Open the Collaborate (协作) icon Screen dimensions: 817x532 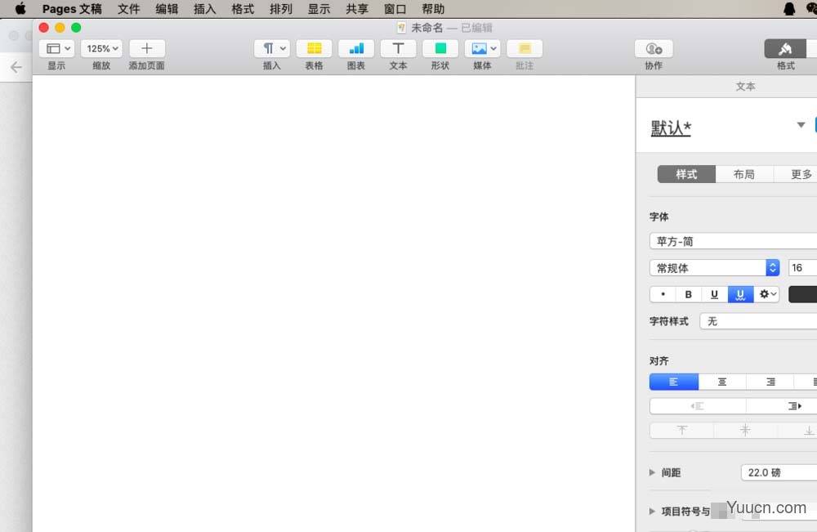click(654, 49)
